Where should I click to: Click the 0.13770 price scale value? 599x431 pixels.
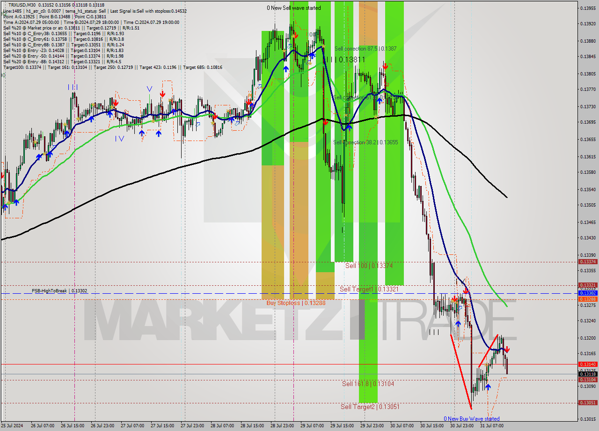coord(588,89)
